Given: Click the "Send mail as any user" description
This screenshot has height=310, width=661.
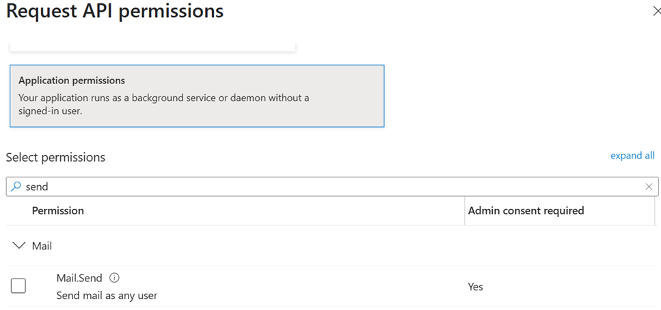Looking at the screenshot, I should (107, 296).
